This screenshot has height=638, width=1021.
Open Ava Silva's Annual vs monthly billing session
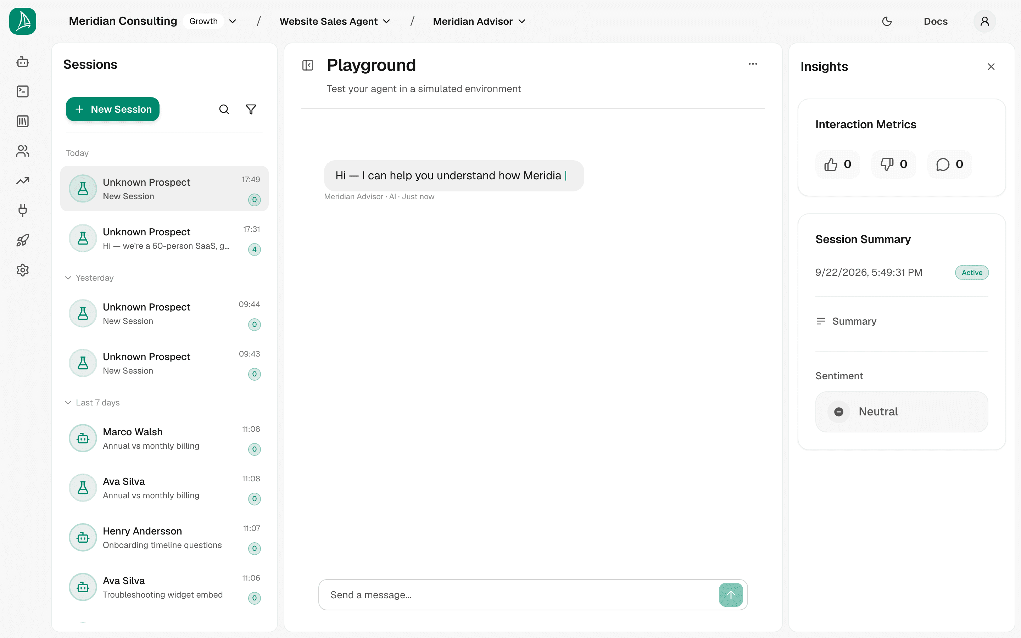click(164, 488)
